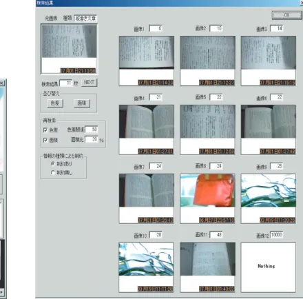Click the 画像8 score field showing 24
This screenshot has width=303, height=299.
click(x=216, y=166)
